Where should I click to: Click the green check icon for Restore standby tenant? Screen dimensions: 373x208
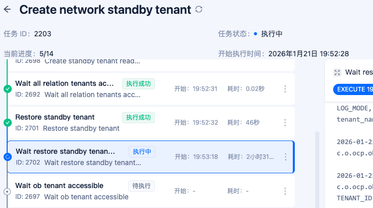[x=8, y=123]
